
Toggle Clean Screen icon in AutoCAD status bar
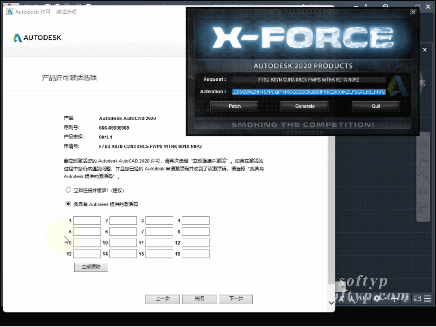coord(417,299)
